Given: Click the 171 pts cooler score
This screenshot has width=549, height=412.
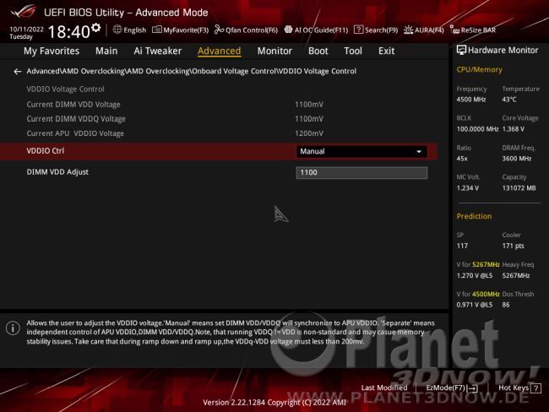Looking at the screenshot, I should pyautogui.click(x=513, y=246).
